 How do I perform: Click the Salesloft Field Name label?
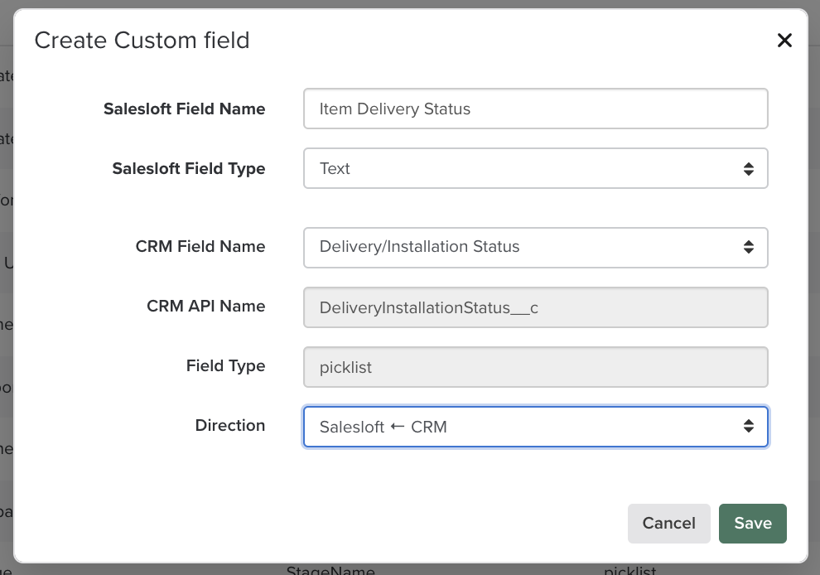pyautogui.click(x=184, y=109)
